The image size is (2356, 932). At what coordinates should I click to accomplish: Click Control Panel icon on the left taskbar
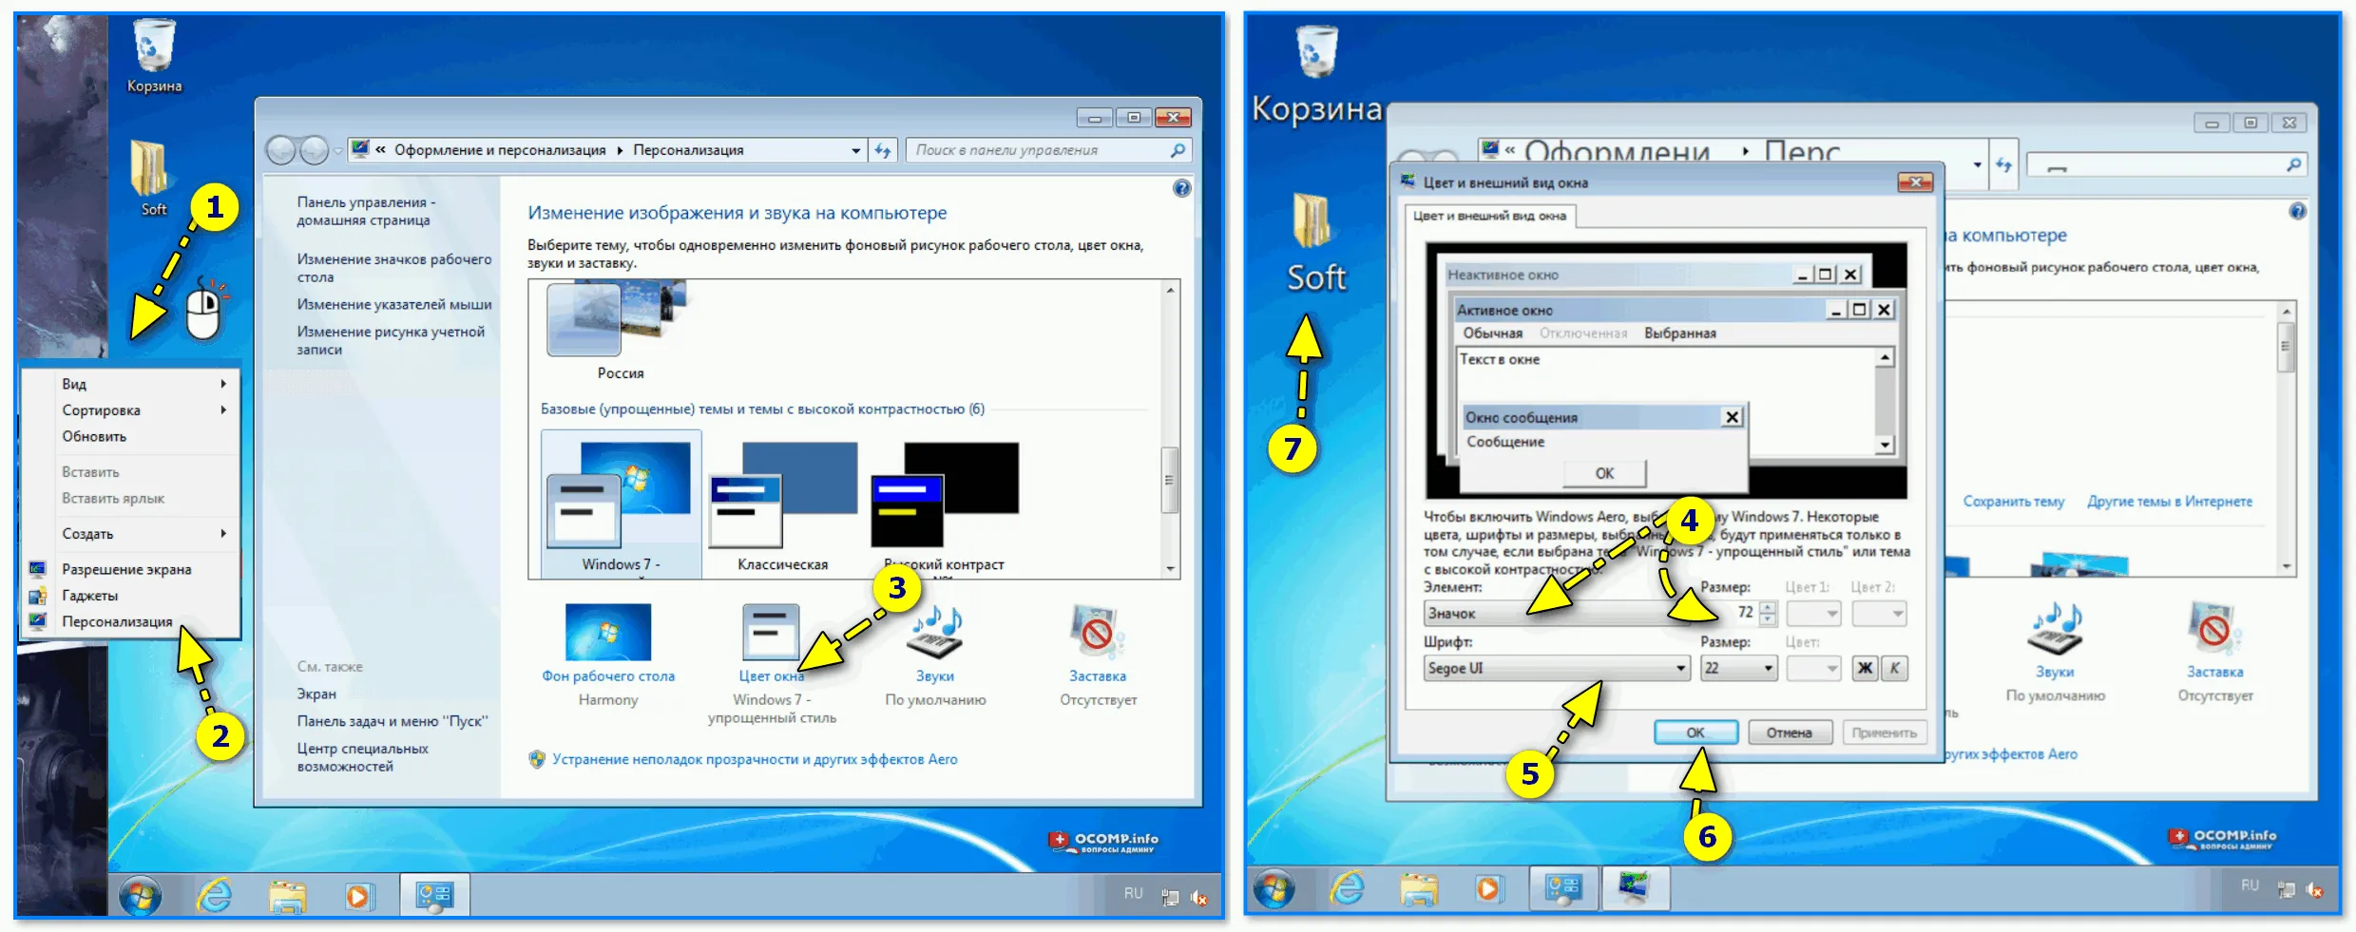click(435, 896)
